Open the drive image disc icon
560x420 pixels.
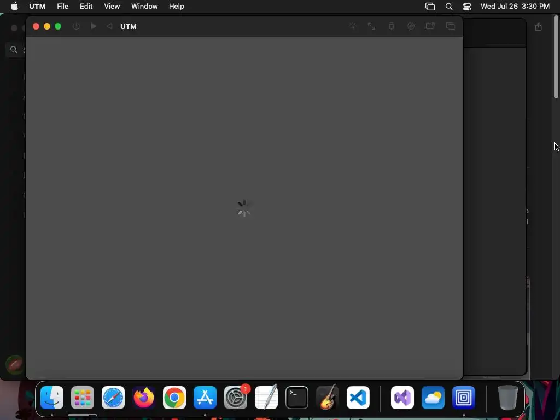pyautogui.click(x=411, y=26)
